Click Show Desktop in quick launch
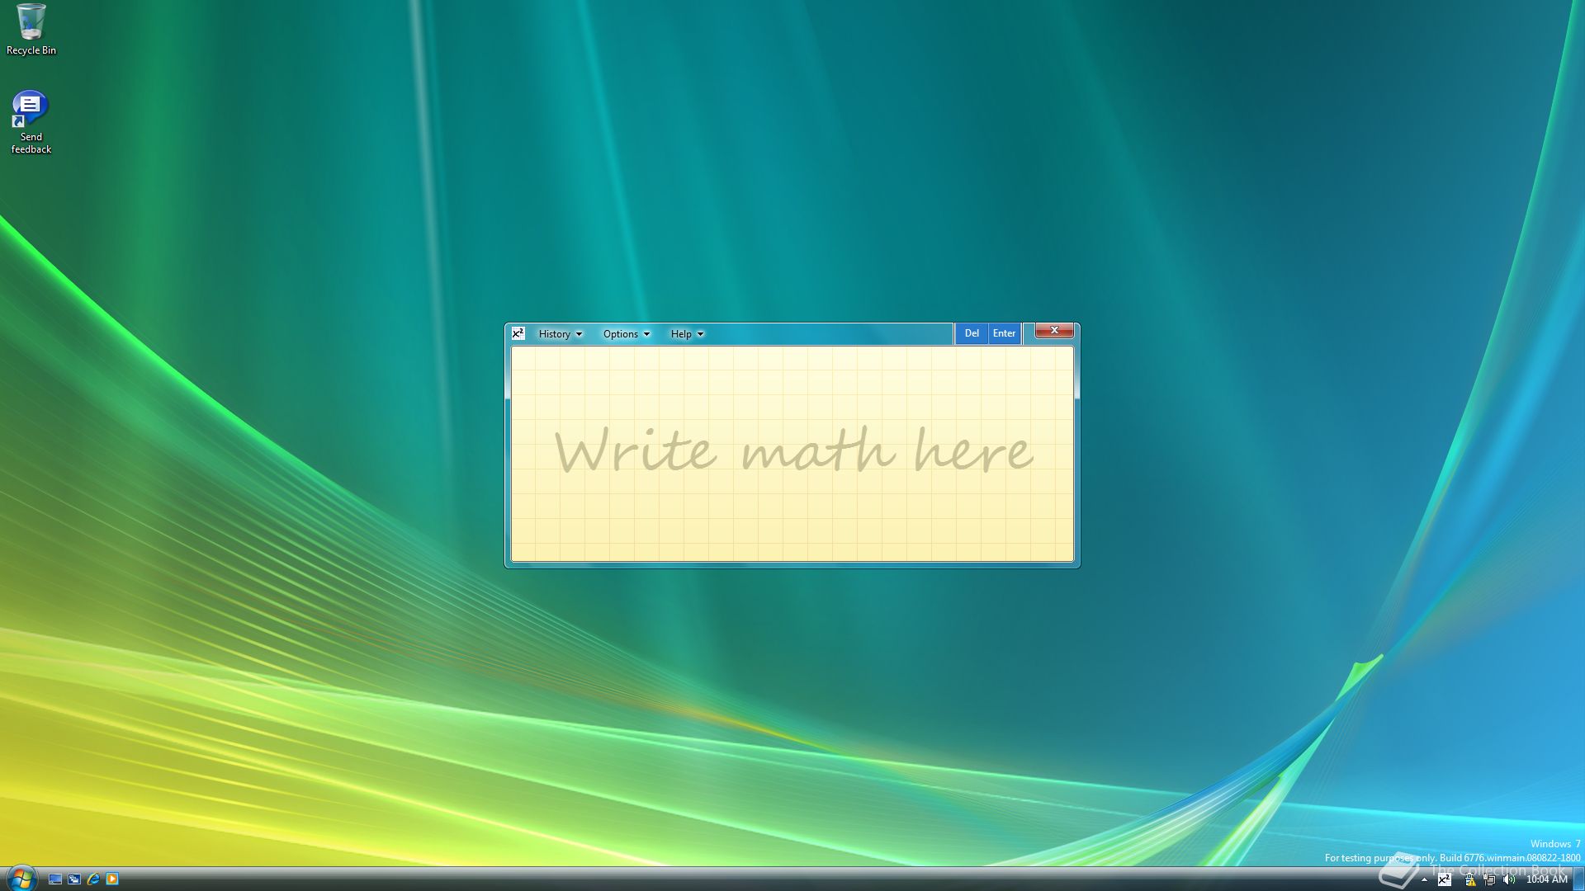The height and width of the screenshot is (891, 1585). pos(55,879)
